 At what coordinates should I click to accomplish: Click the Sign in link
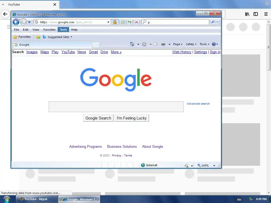215,52
